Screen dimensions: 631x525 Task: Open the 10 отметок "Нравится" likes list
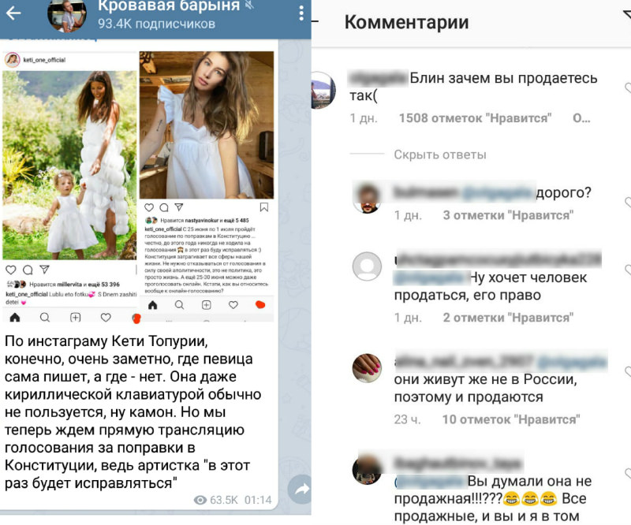511,419
